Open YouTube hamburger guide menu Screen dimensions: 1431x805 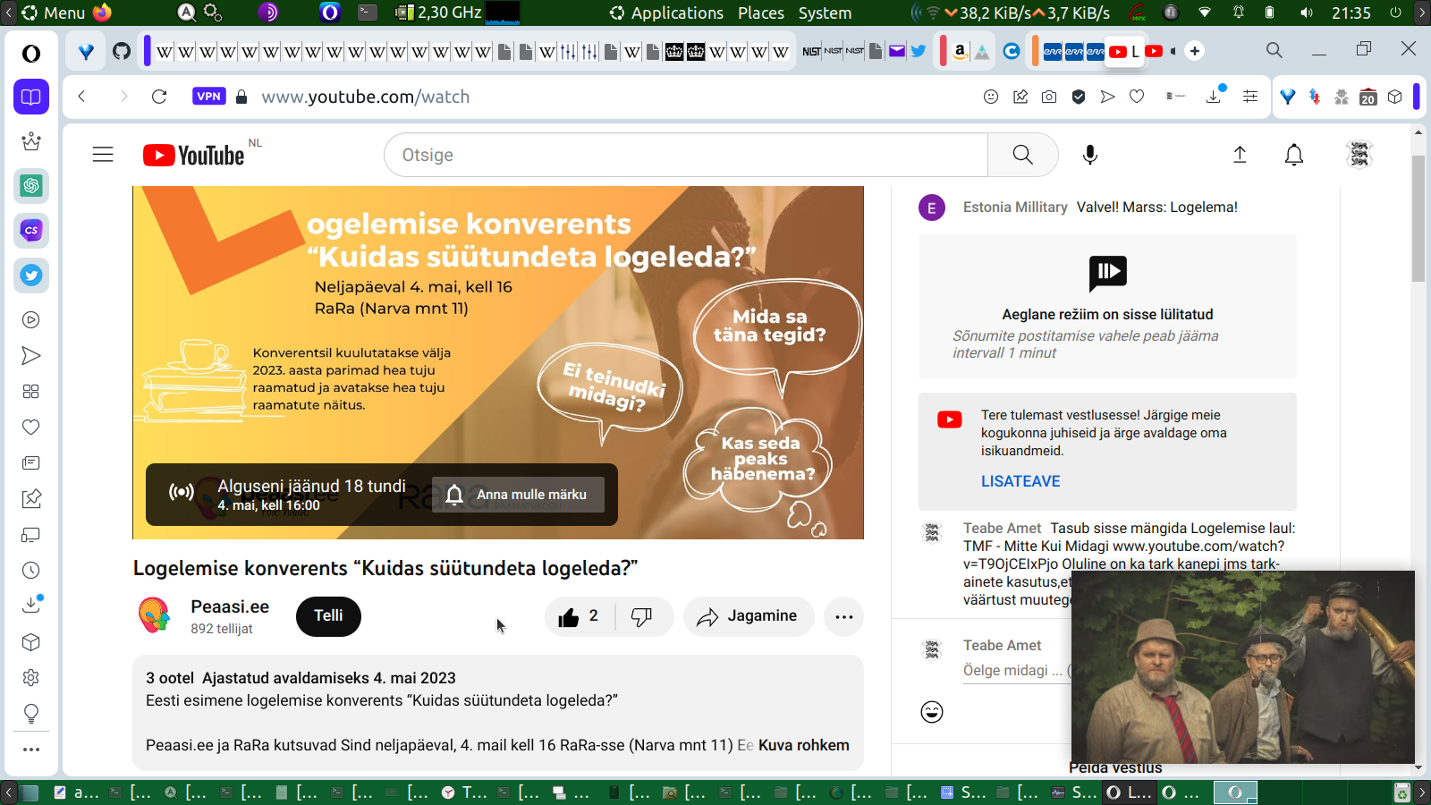(x=103, y=155)
